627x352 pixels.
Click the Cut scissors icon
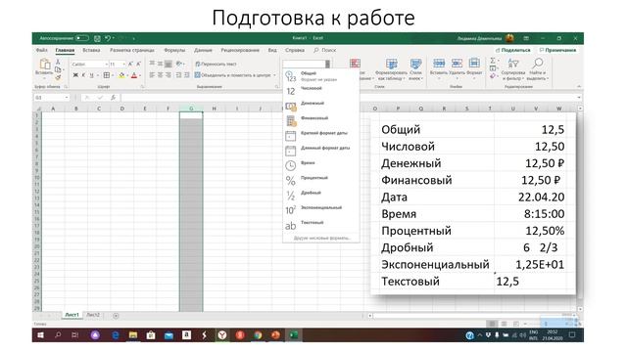tap(58, 62)
